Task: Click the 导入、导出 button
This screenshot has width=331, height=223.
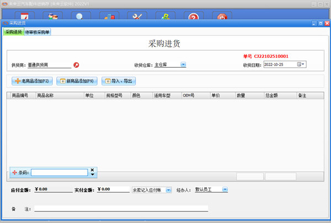Action: click(118, 81)
